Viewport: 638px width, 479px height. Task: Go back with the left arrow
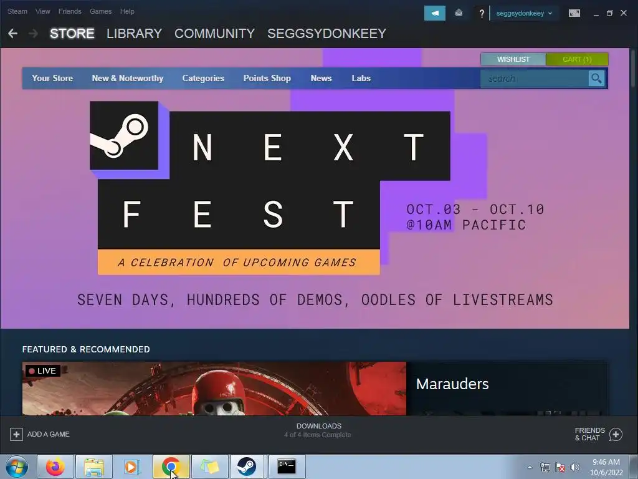(x=12, y=34)
